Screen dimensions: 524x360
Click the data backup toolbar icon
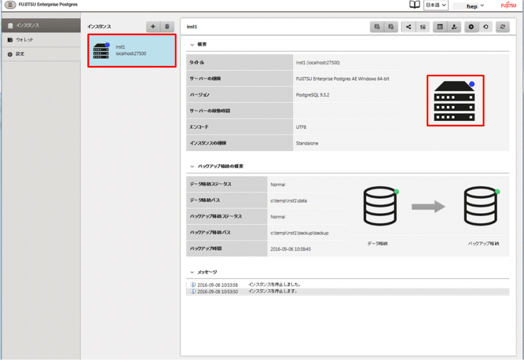377,26
